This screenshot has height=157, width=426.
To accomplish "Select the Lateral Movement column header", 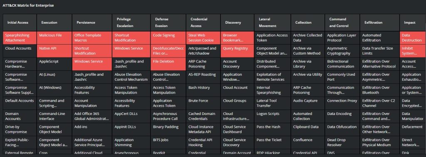I will point(272,22).
